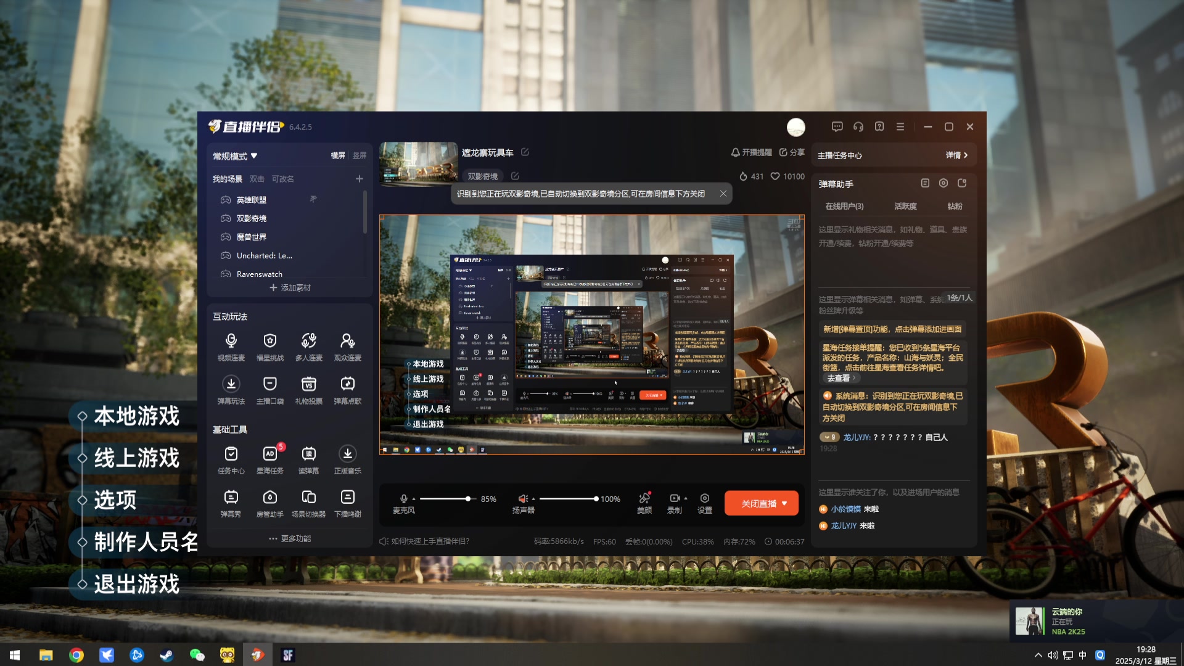The height and width of the screenshot is (666, 1184).
Task: Open the 多人连麦 multi-person mic tool
Action: click(308, 347)
